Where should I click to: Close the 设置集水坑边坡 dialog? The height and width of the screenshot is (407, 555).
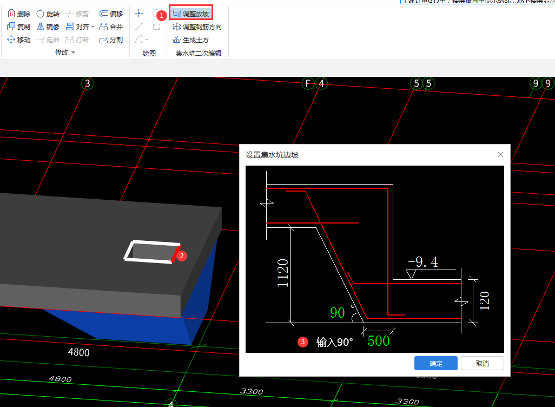point(500,154)
